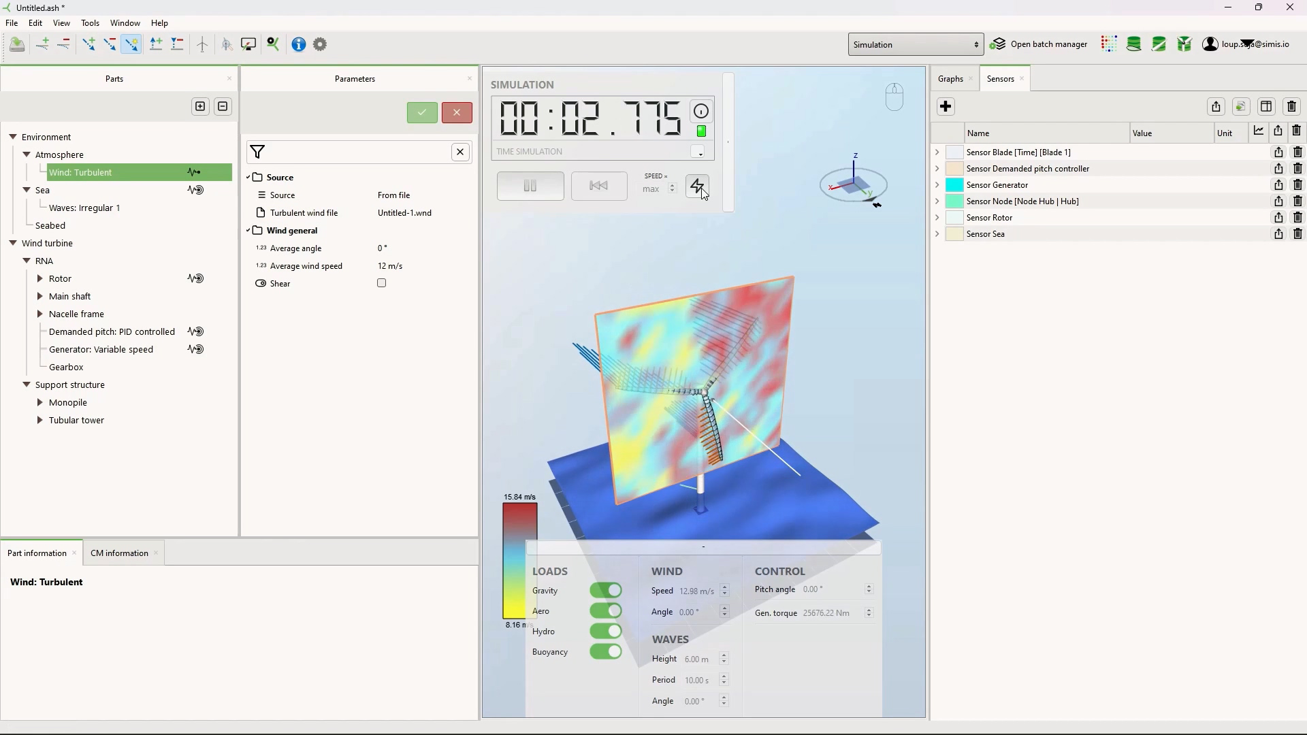Click the Sensor Node Hub green color swatch

954,201
